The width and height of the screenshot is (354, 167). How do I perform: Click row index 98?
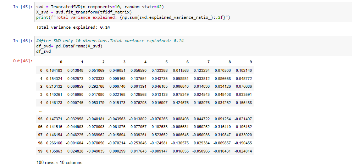pyautogui.click(x=40, y=143)
